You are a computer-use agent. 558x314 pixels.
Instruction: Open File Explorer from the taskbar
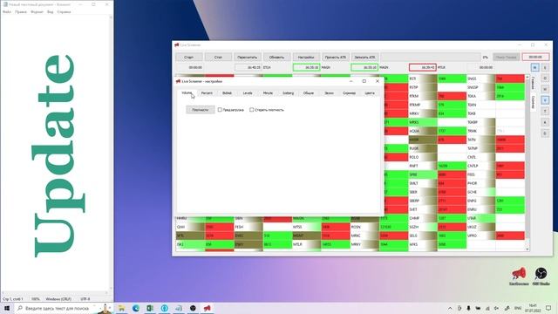pos(121,308)
